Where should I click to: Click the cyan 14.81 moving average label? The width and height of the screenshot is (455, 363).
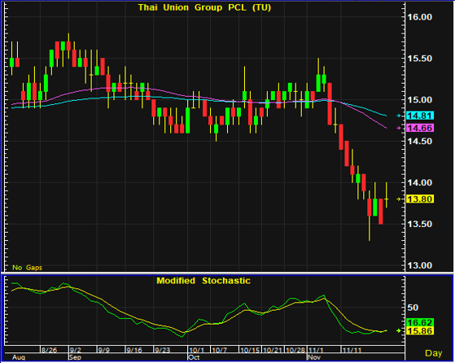(420, 116)
